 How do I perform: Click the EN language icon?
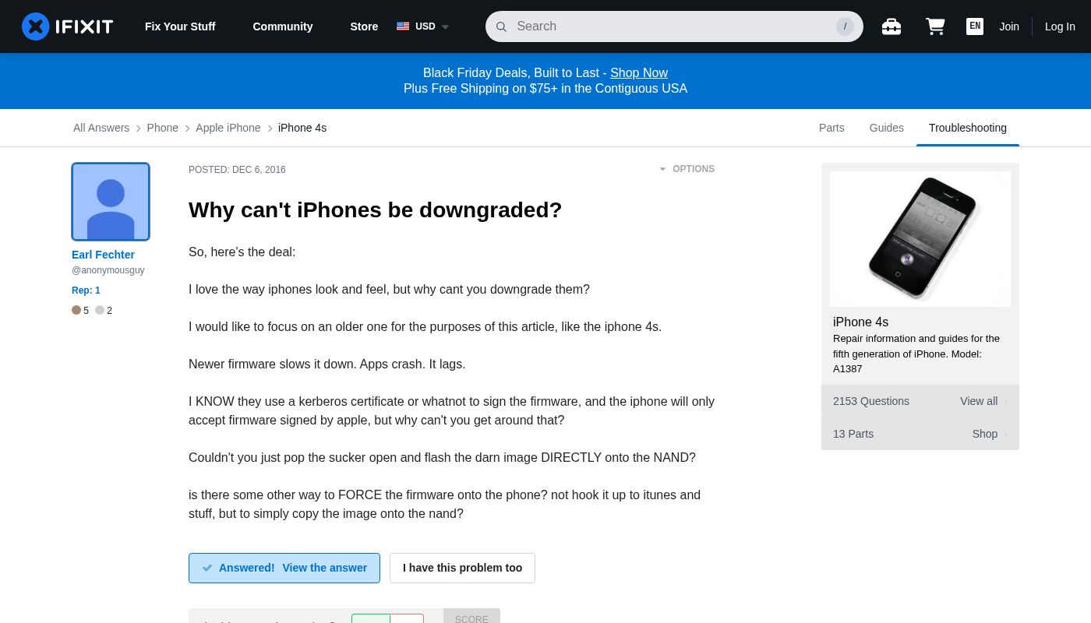coord(974,26)
